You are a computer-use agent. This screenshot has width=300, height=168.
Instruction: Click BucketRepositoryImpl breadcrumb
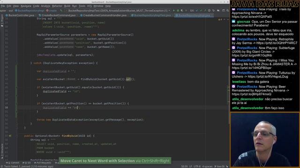[30, 11]
